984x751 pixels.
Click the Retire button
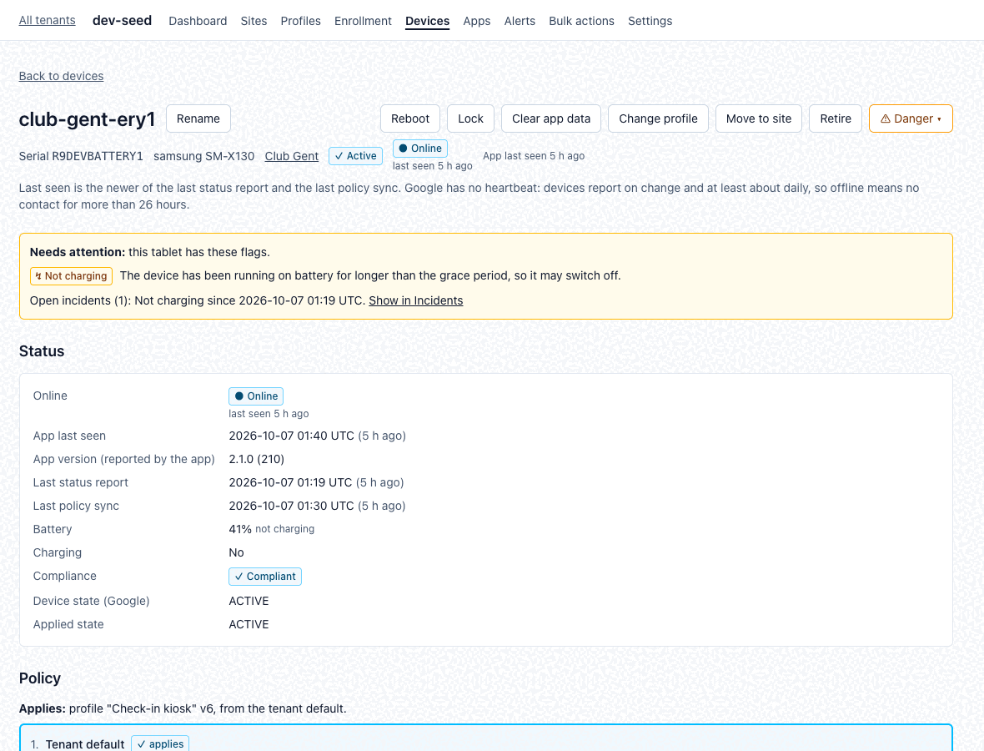[836, 118]
